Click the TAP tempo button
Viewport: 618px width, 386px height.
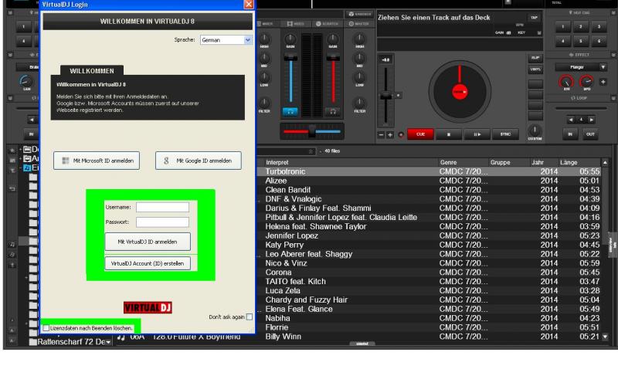(x=534, y=18)
